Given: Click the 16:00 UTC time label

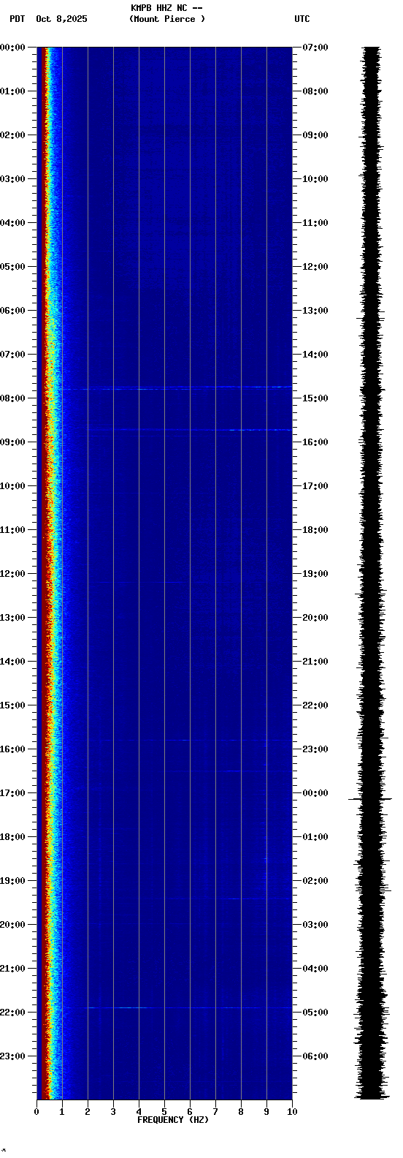Looking at the screenshot, I should coord(315,442).
